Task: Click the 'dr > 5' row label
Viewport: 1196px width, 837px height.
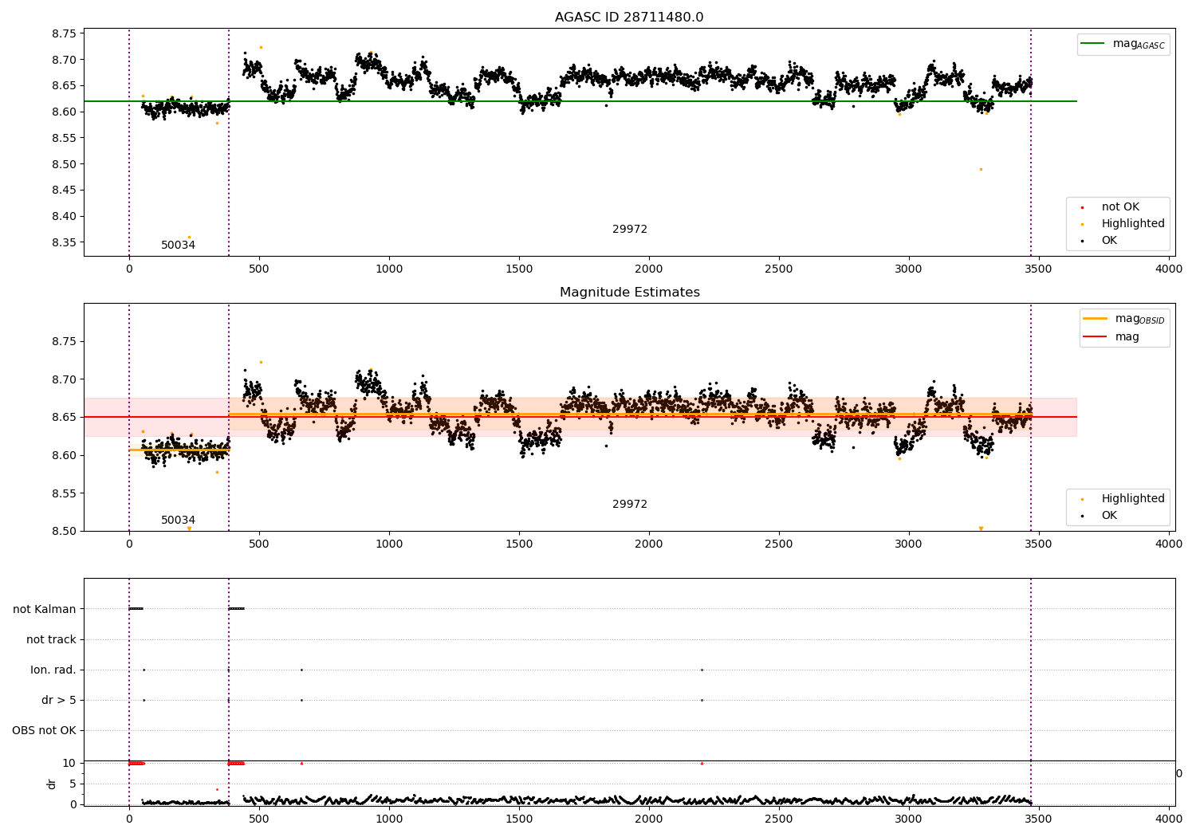Action: click(x=59, y=700)
